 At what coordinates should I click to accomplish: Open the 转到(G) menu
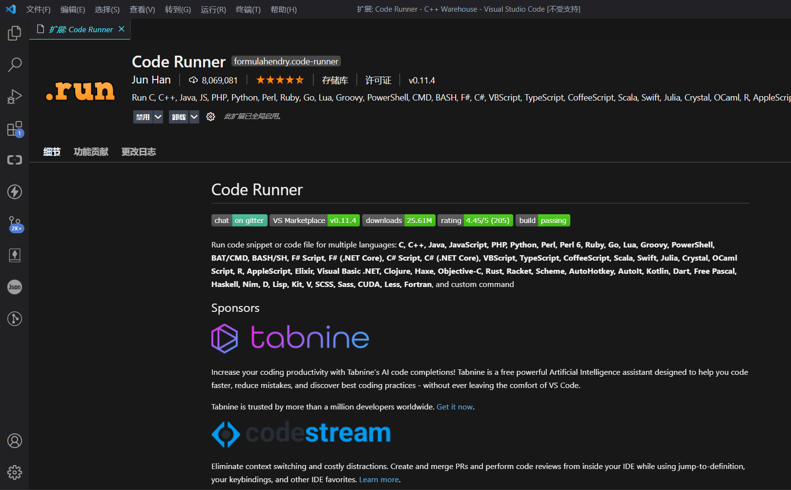click(178, 9)
